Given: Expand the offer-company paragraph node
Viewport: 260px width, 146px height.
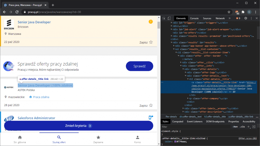Looking at the screenshot, I should click(x=188, y=98).
